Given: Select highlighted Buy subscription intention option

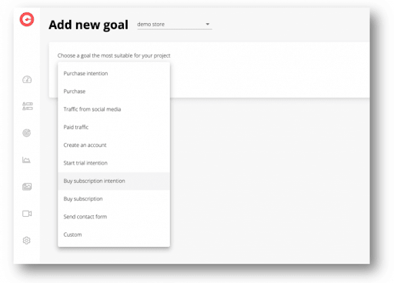Looking at the screenshot, I should pos(114,181).
